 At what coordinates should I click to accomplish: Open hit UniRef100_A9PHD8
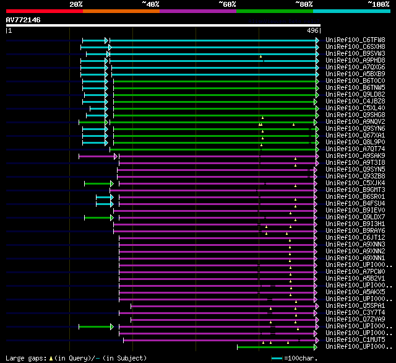tap(355, 61)
